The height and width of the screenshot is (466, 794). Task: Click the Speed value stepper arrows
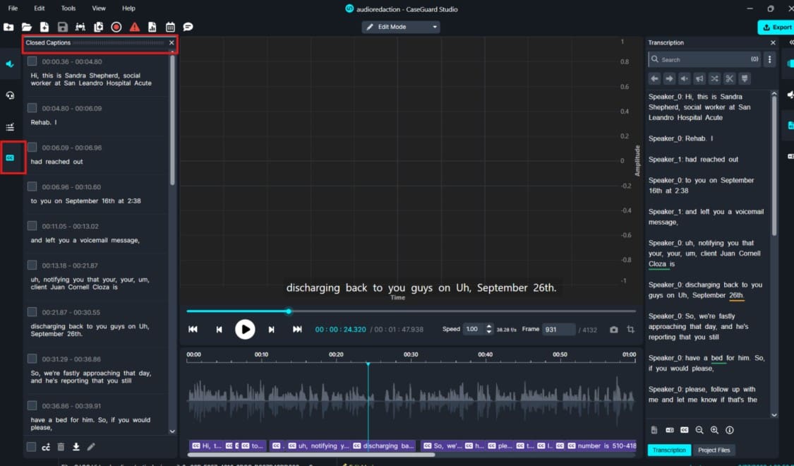pos(489,329)
